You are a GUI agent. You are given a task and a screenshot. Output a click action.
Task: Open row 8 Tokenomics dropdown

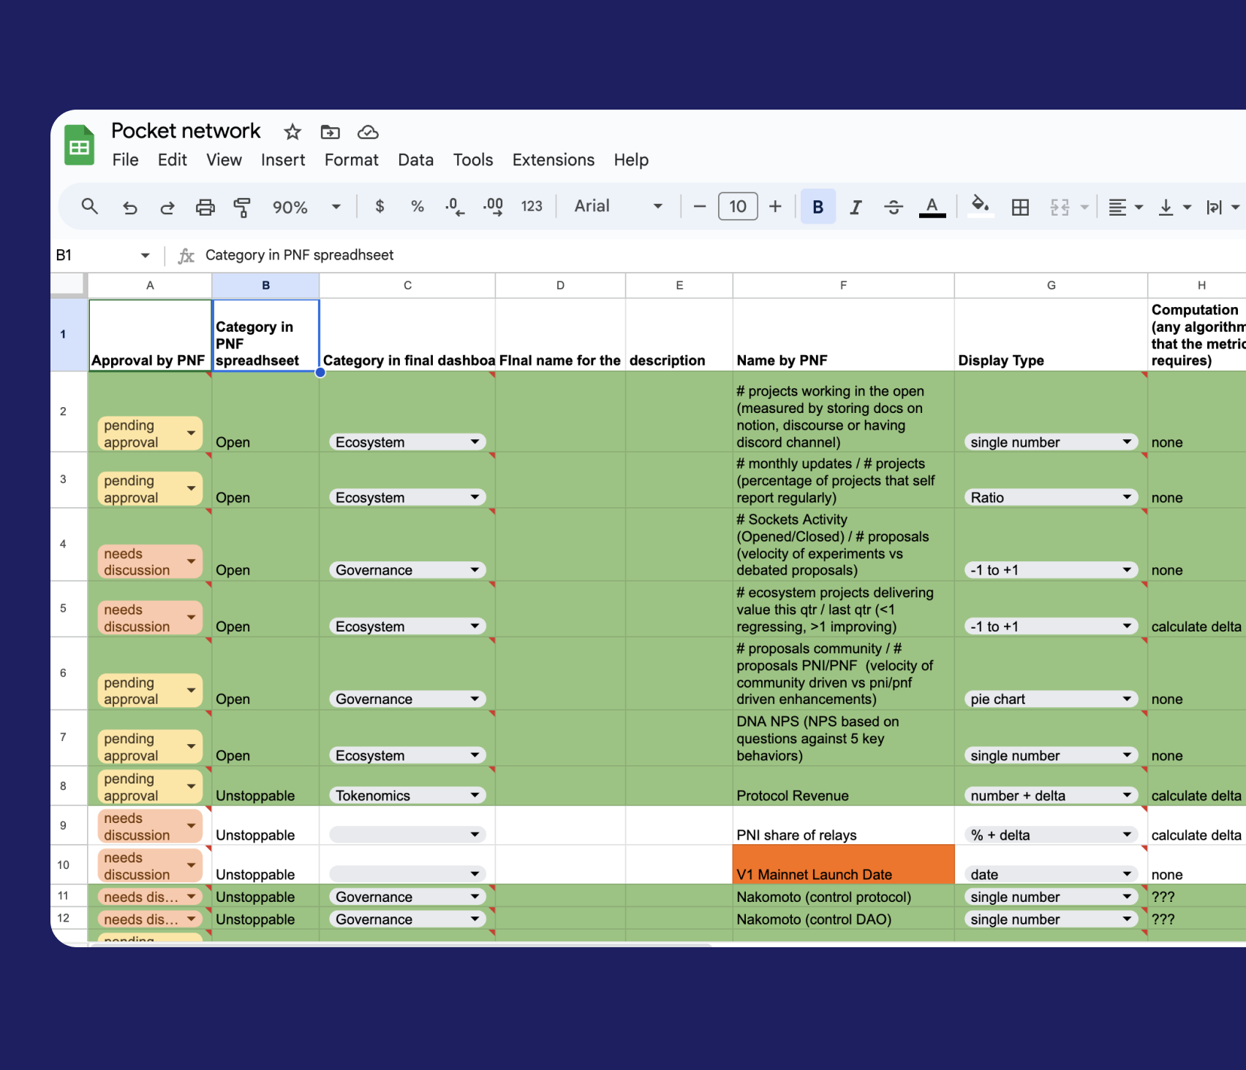point(407,796)
